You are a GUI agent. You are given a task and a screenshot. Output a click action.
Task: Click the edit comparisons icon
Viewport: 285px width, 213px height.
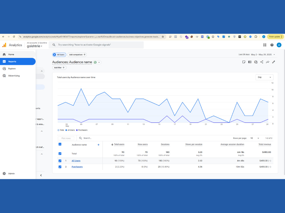250,62
